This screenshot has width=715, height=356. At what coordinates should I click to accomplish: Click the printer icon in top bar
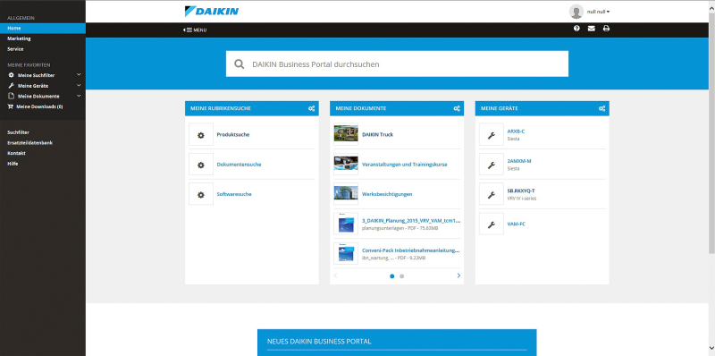(606, 29)
